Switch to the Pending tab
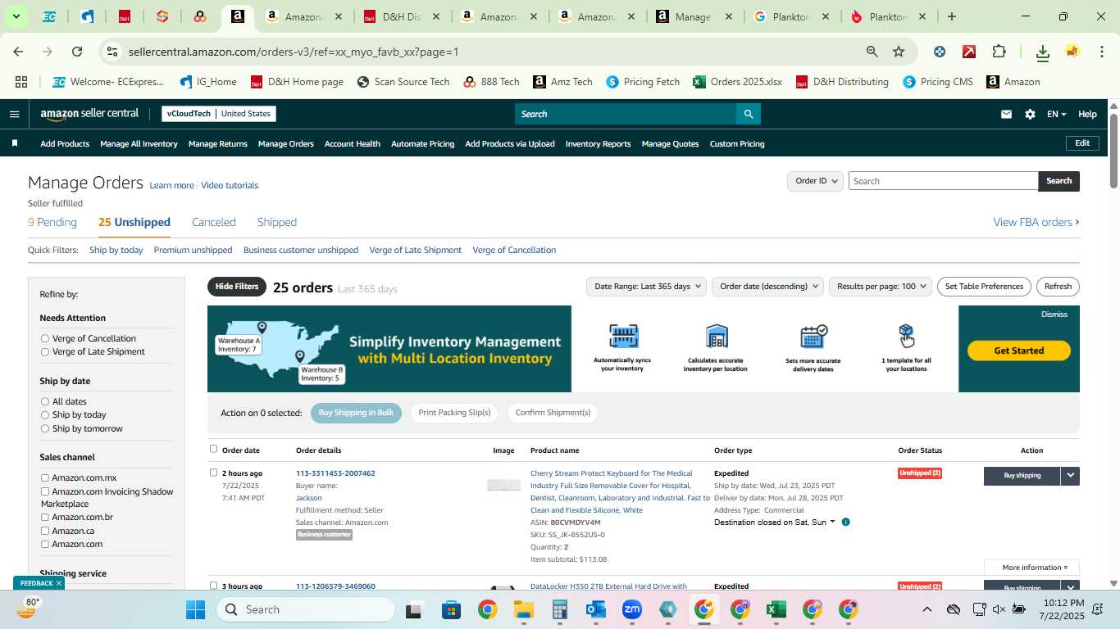 pos(52,222)
